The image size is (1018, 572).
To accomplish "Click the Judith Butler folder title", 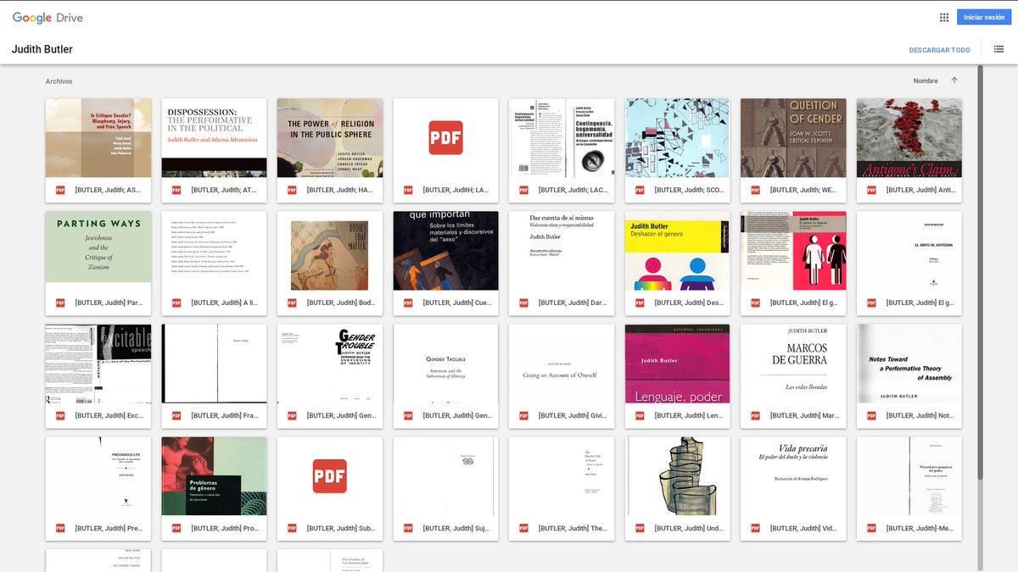I will pos(42,49).
